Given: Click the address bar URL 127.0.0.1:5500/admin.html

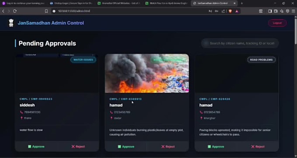Looking at the screenshot, I should (x=74, y=11).
